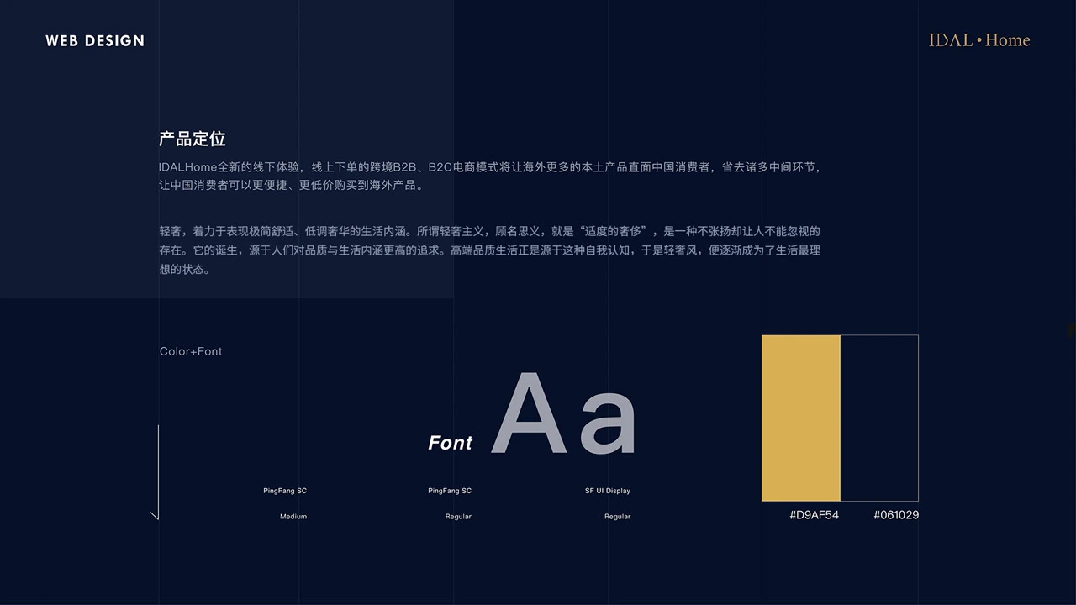Click the paragraph starting with IDALHome全新的

coord(490,176)
